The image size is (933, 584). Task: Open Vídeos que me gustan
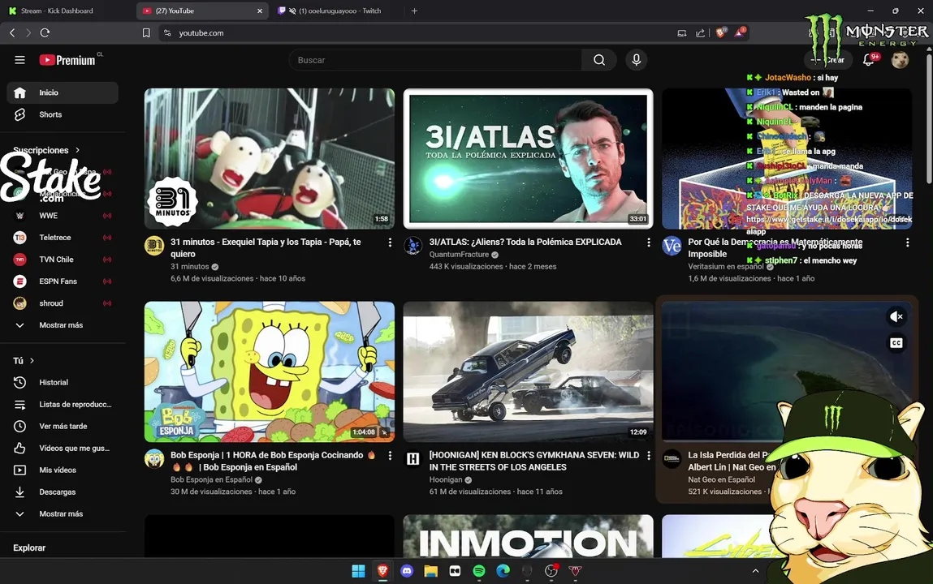click(63, 449)
